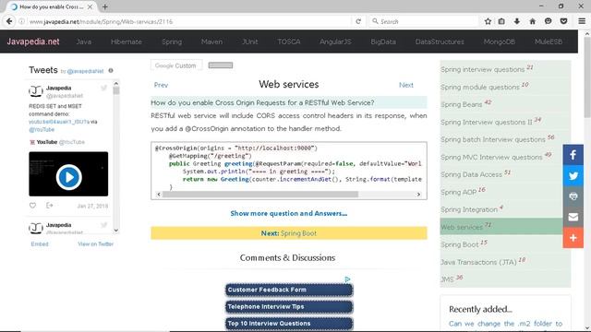
Task: Show site information icon in address bar
Action: coord(21,21)
